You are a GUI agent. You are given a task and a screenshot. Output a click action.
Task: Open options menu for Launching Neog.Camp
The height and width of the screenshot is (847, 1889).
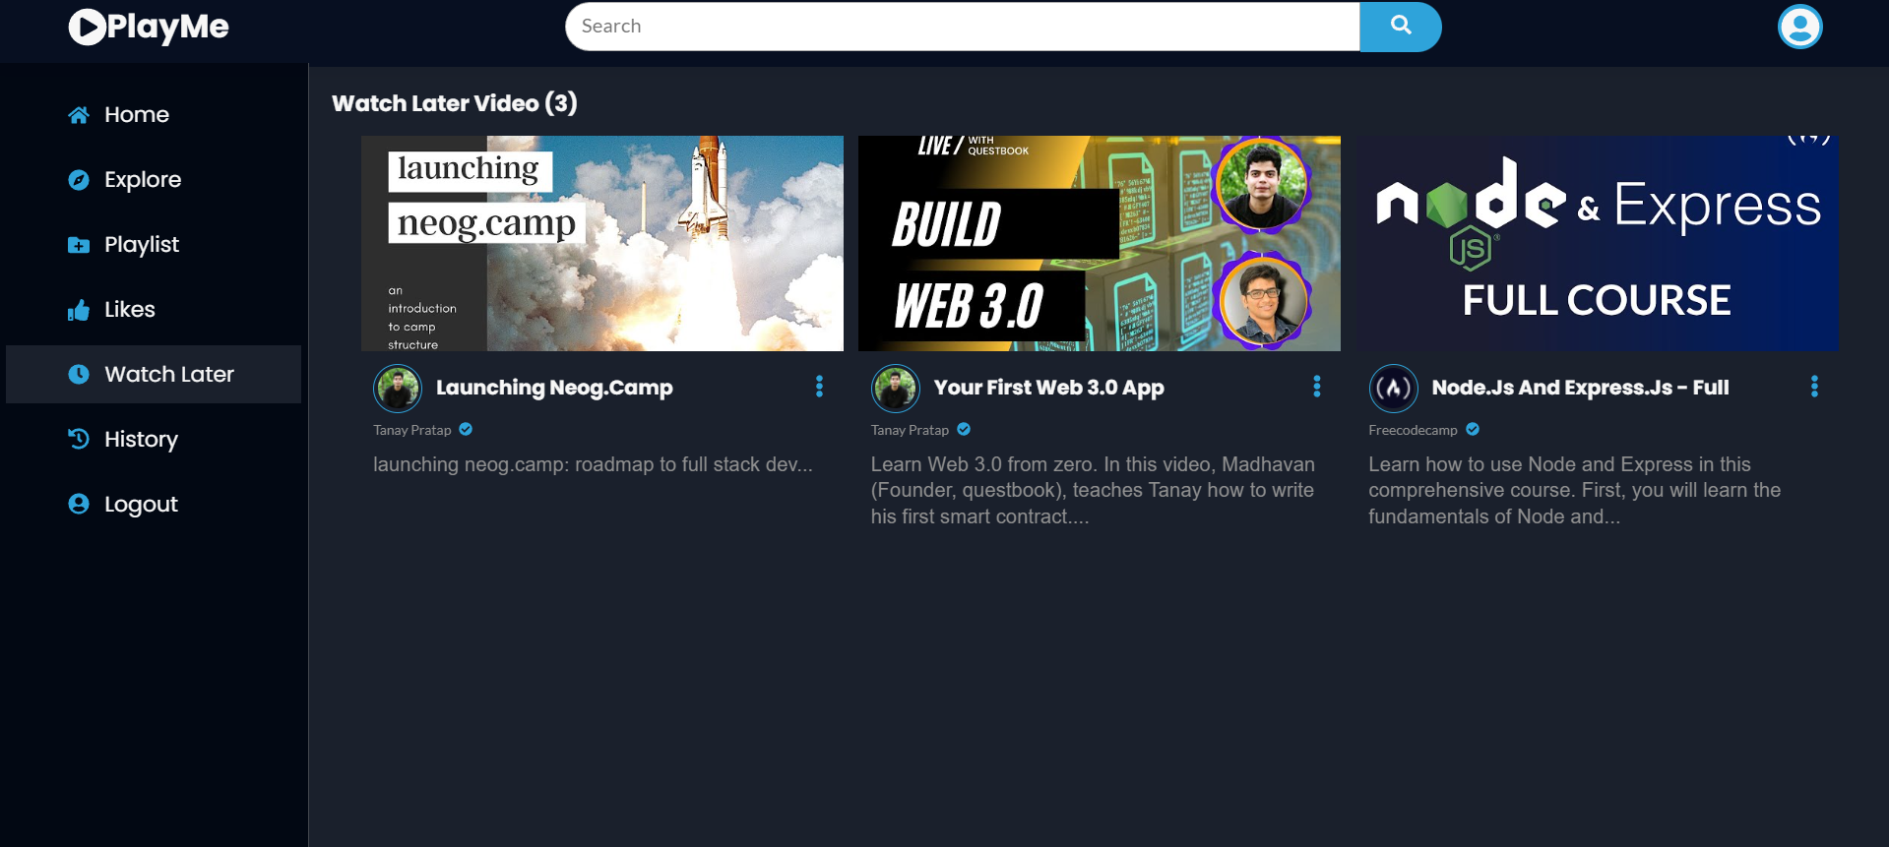tap(819, 387)
